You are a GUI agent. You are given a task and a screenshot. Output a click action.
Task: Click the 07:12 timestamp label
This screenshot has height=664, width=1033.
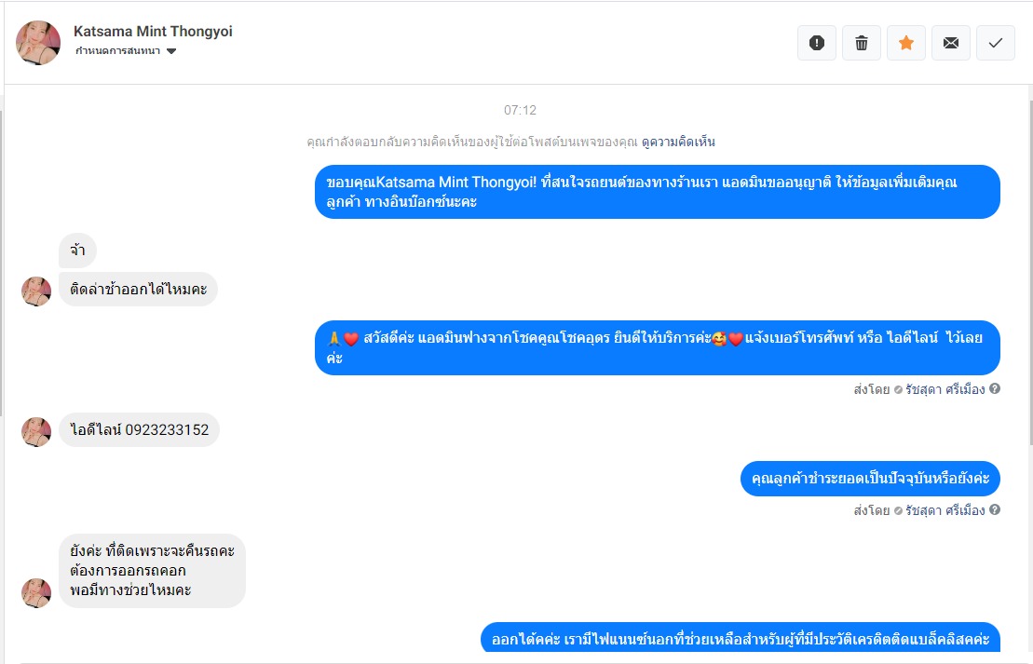[520, 110]
